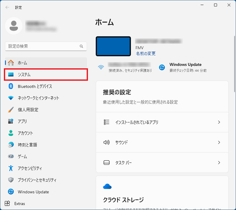Open サウンド setting row

[162, 142]
